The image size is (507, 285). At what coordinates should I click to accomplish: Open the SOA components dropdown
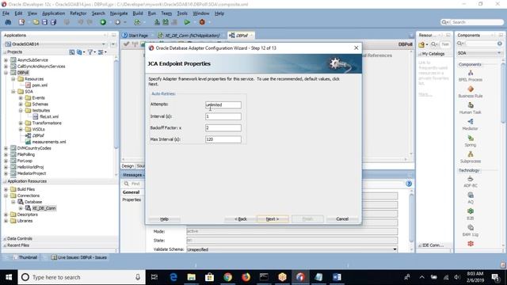point(499,53)
